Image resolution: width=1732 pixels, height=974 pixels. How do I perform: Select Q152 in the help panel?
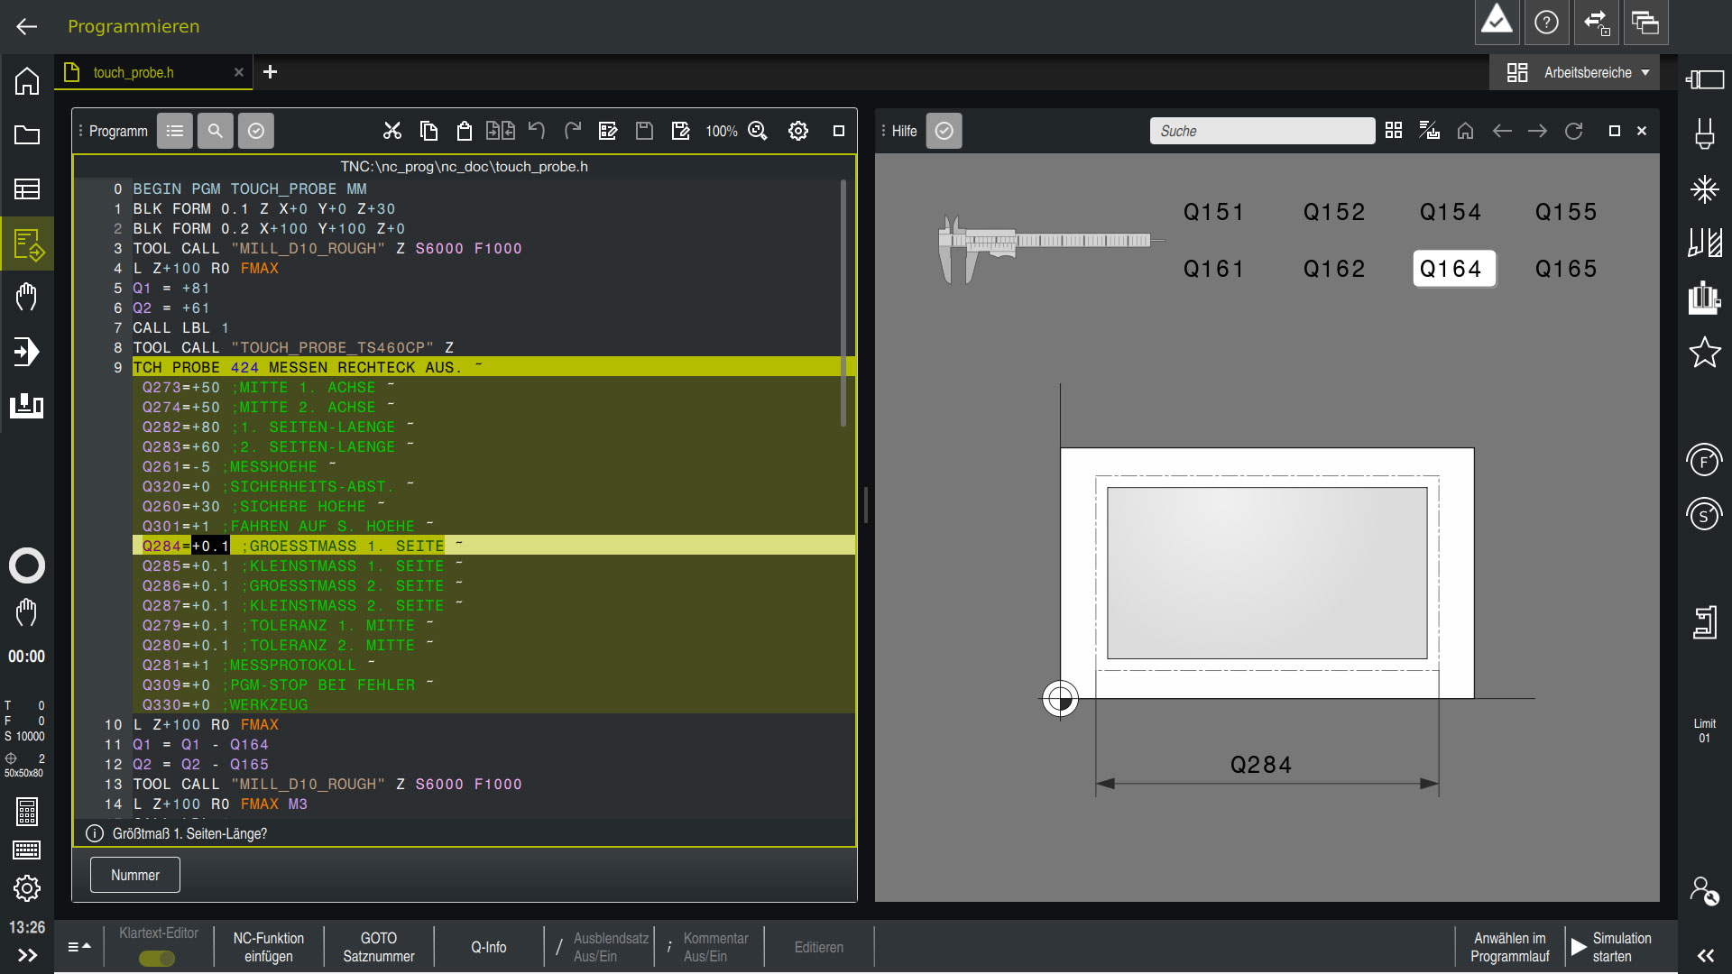pyautogui.click(x=1334, y=212)
